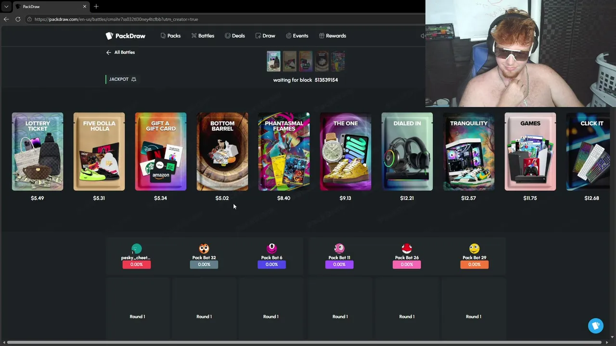
Task: Open the Packs menu item
Action: [x=171, y=36]
